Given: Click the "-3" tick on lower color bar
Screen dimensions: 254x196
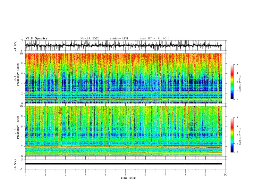Looking at the screenshot, I should click(x=236, y=118).
